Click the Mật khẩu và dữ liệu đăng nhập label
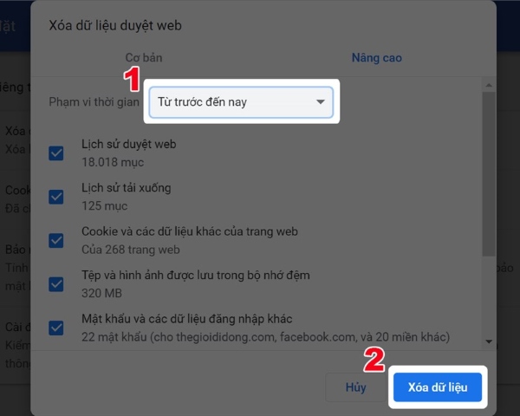Image resolution: width=520 pixels, height=416 pixels. point(199,318)
